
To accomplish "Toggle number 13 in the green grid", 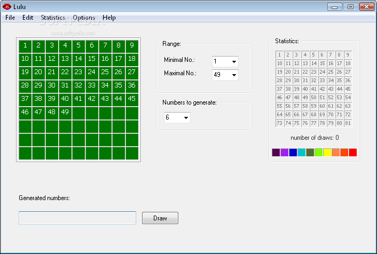I will click(65, 60).
